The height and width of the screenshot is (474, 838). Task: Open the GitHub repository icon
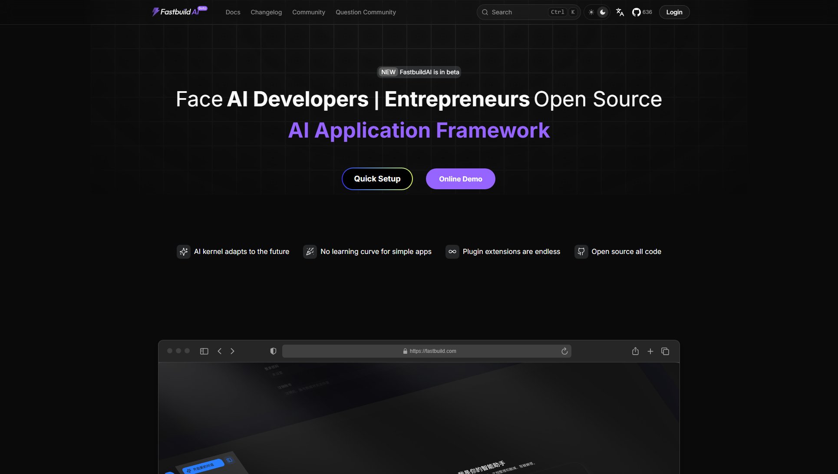pyautogui.click(x=637, y=12)
